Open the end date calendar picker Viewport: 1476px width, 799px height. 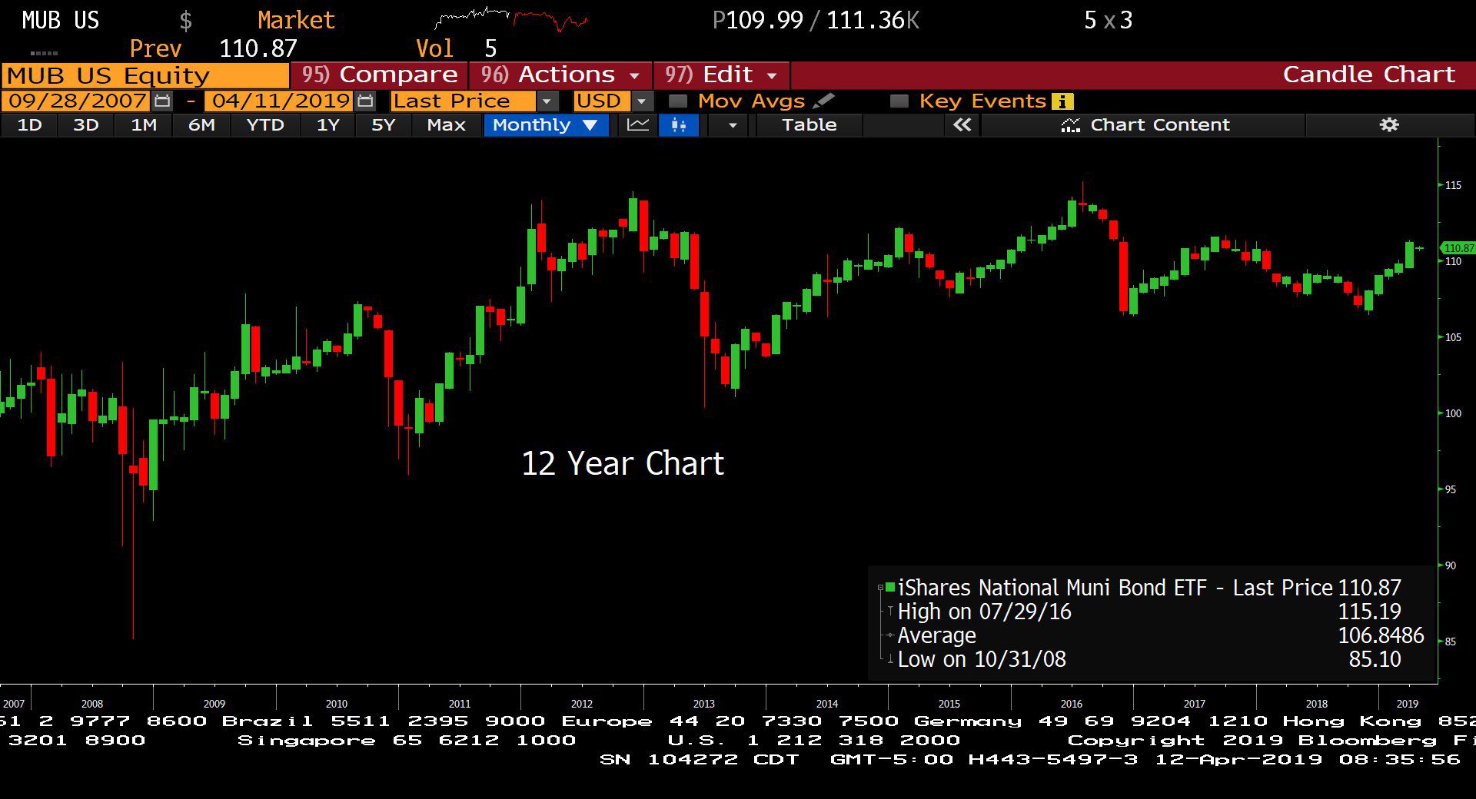[x=366, y=101]
